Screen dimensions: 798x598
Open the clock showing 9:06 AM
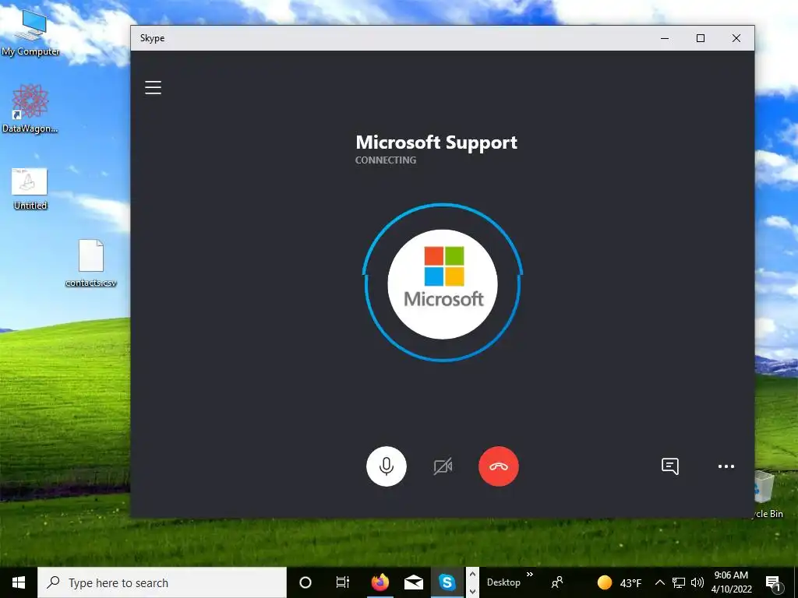(x=731, y=582)
